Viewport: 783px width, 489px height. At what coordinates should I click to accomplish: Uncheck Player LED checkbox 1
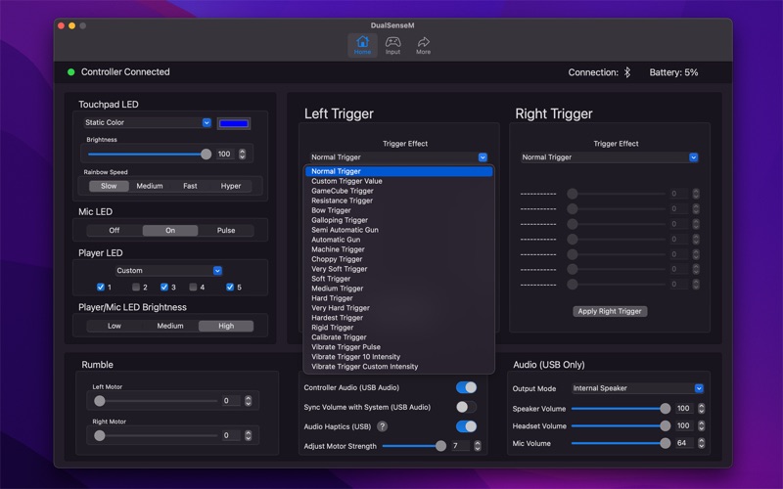[101, 287]
